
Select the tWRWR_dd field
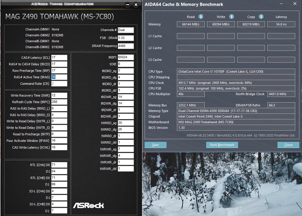point(126,169)
